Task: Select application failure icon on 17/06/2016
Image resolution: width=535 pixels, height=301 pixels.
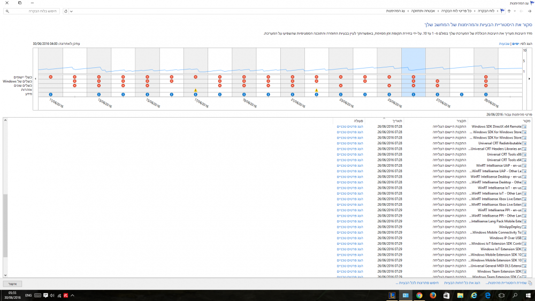Action: pos(195,77)
